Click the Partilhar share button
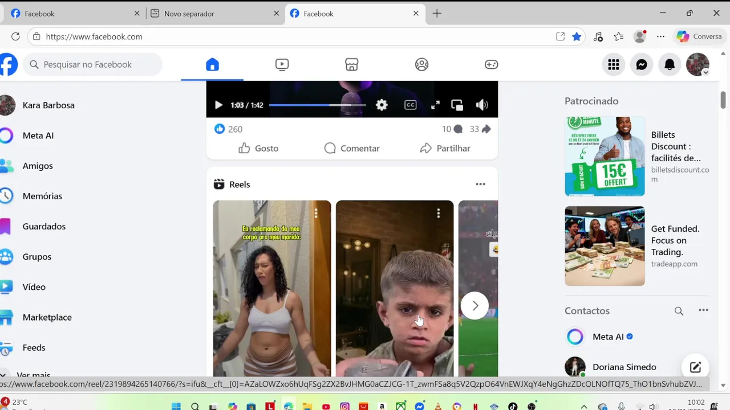Screen dimensions: 730x410 click(445, 148)
